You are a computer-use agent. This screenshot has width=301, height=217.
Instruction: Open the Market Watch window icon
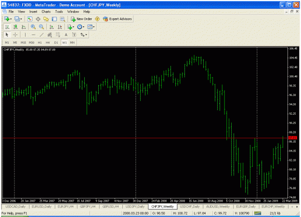29,19
